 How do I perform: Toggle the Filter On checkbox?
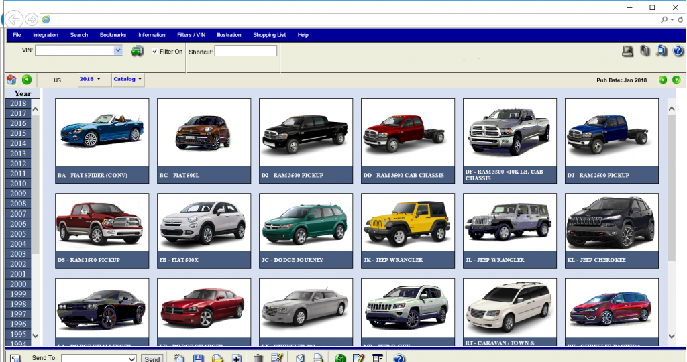[x=155, y=51]
